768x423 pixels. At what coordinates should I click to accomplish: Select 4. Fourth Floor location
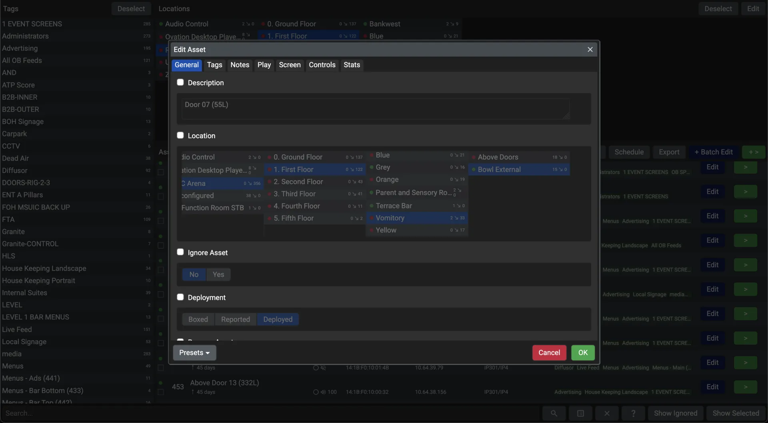point(315,206)
